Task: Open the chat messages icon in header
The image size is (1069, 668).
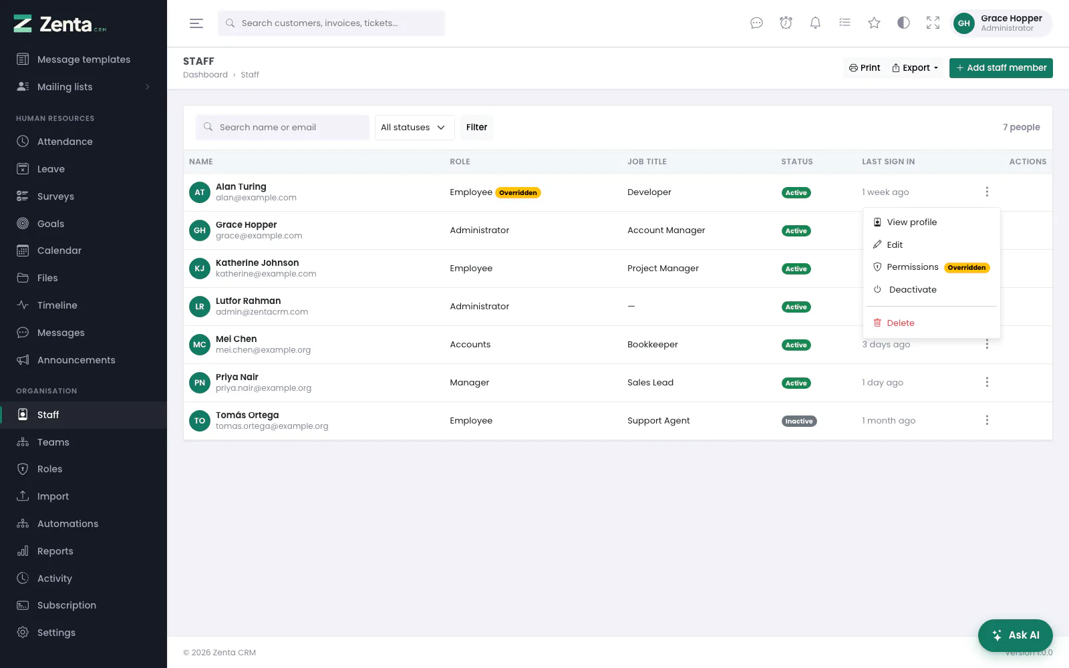Action: point(756,23)
